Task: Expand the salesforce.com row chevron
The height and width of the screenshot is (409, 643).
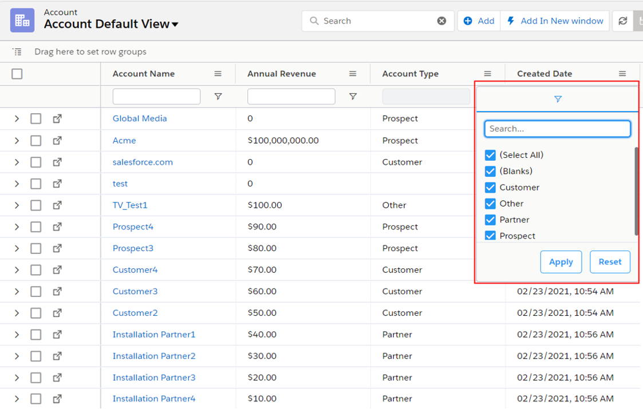Action: [17, 162]
